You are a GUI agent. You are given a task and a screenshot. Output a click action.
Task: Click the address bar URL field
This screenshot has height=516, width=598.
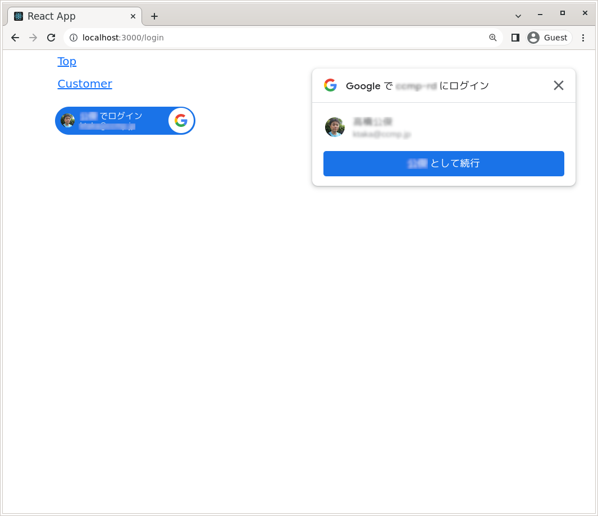(x=282, y=38)
